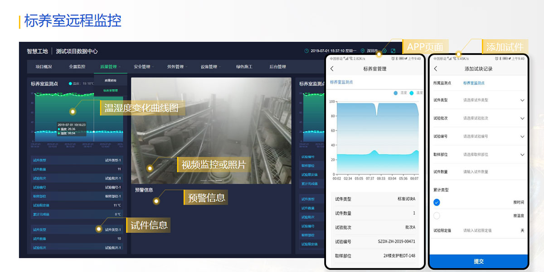Go back from the 标养室管理 app page
This screenshot has height=272, width=544.
click(332, 69)
